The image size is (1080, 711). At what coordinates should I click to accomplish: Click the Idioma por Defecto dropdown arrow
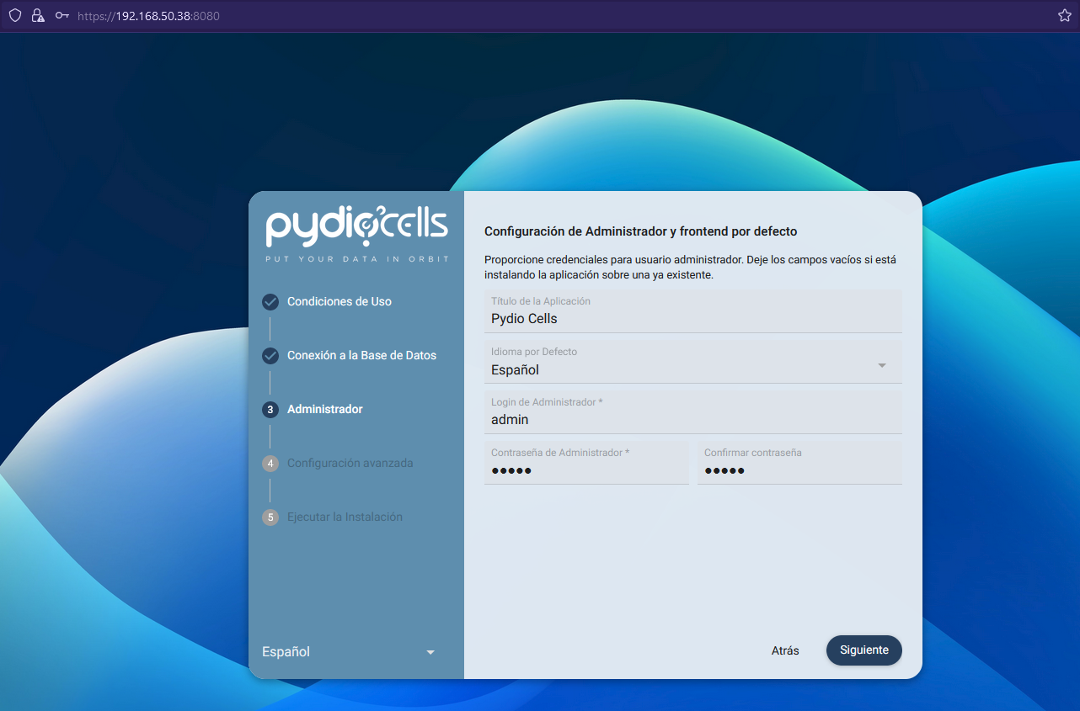coord(882,365)
